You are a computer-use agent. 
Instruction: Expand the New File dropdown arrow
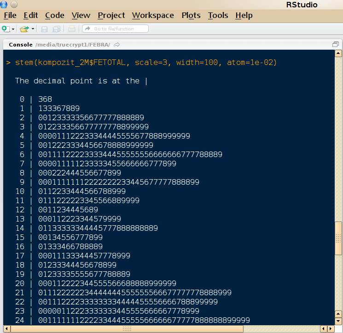coord(13,29)
